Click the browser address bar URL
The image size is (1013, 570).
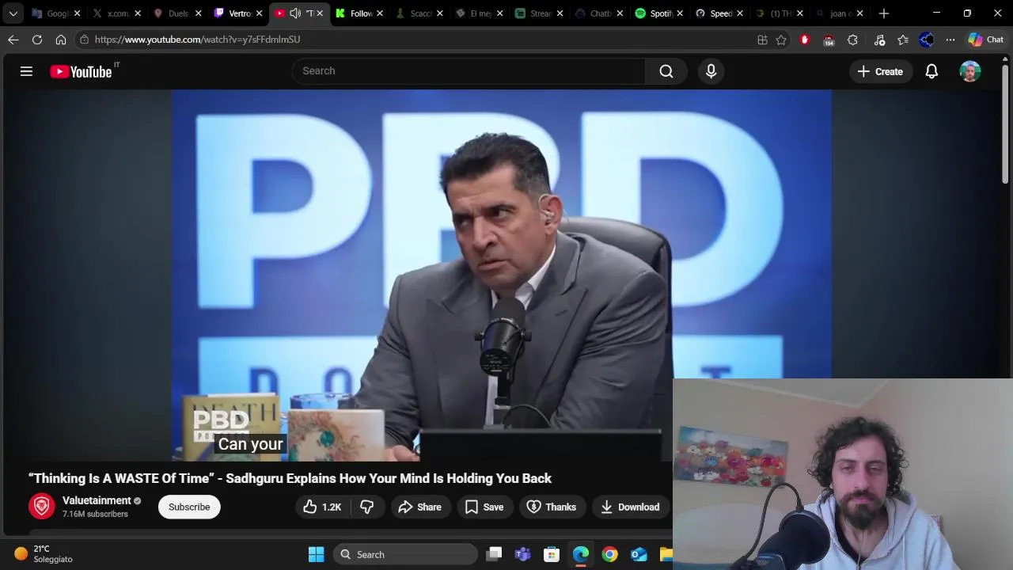point(198,40)
